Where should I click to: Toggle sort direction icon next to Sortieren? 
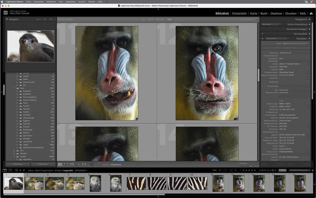[x=99, y=164]
